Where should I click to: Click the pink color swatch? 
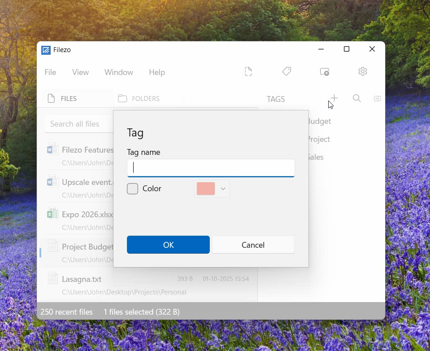[x=206, y=189]
